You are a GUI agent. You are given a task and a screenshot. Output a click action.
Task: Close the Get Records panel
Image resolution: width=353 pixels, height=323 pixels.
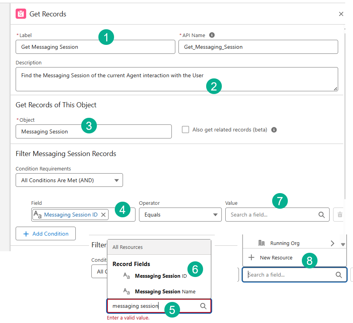341,14
